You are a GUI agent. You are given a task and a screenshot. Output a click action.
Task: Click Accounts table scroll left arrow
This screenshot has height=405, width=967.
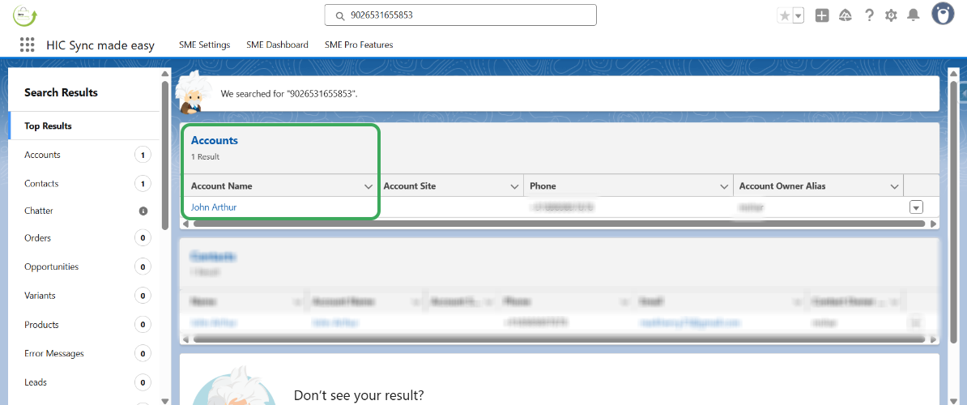coord(185,224)
